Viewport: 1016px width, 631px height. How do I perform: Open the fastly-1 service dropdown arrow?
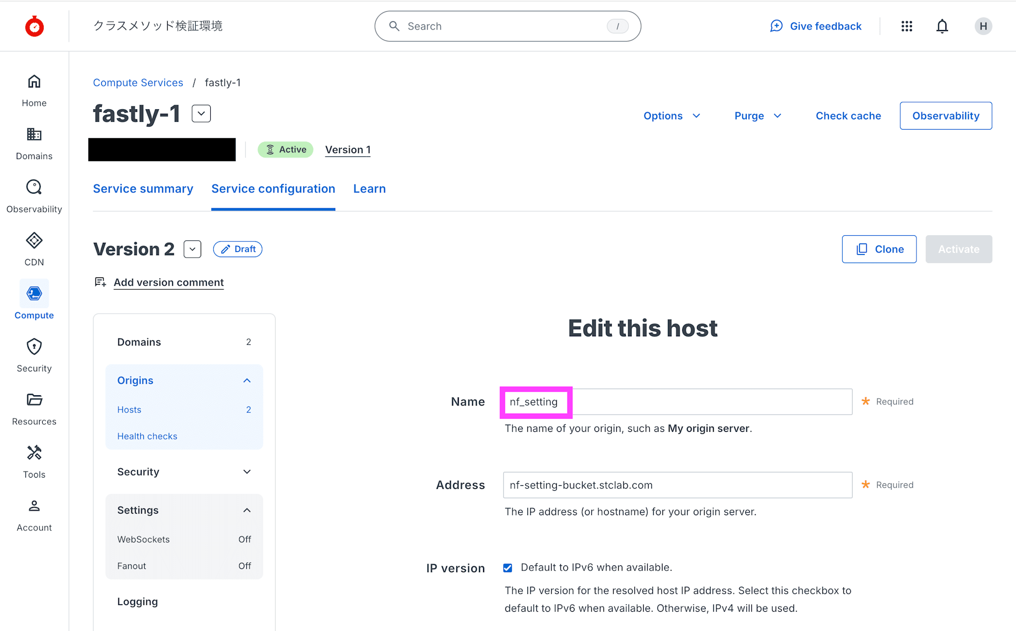click(x=201, y=113)
